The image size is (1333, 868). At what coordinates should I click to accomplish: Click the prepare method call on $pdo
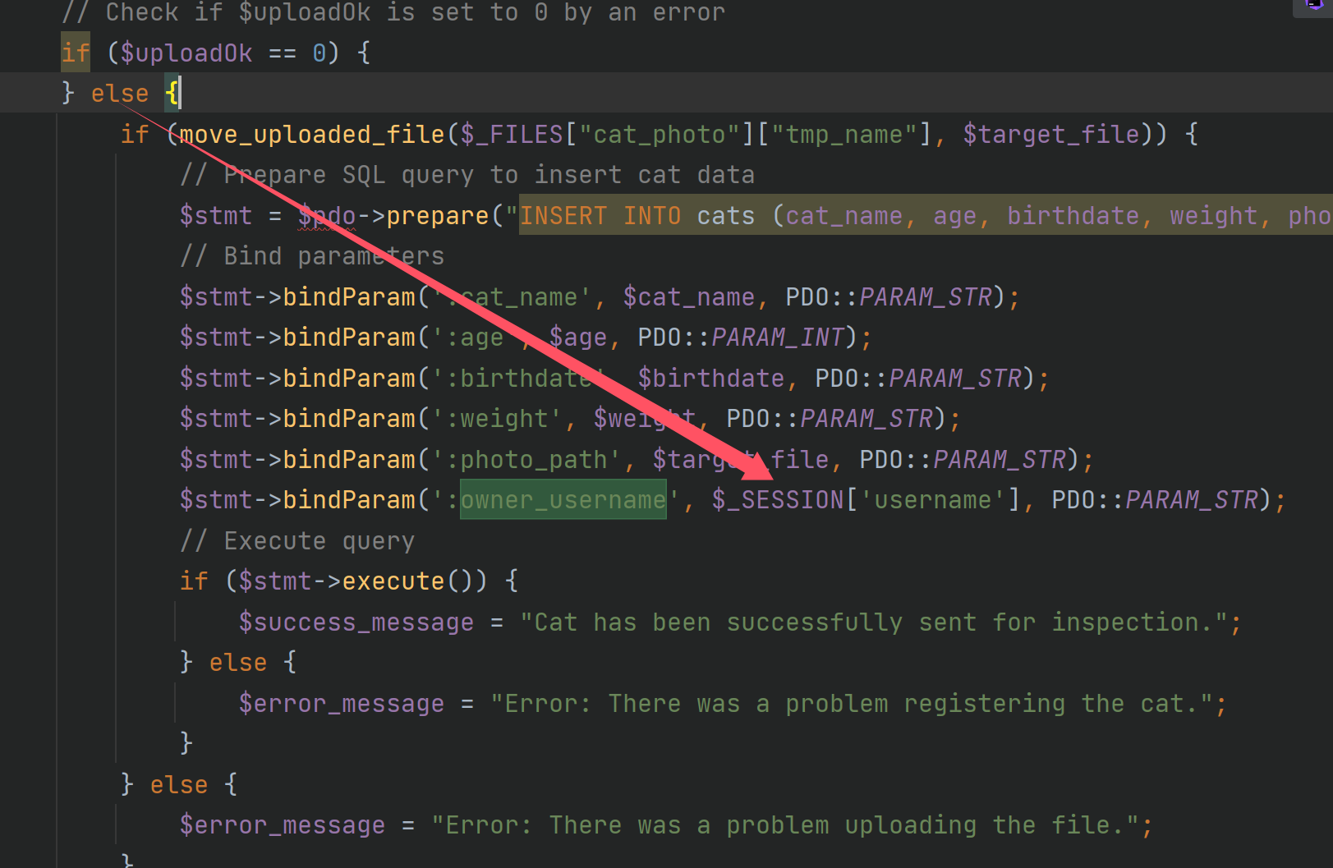437,216
